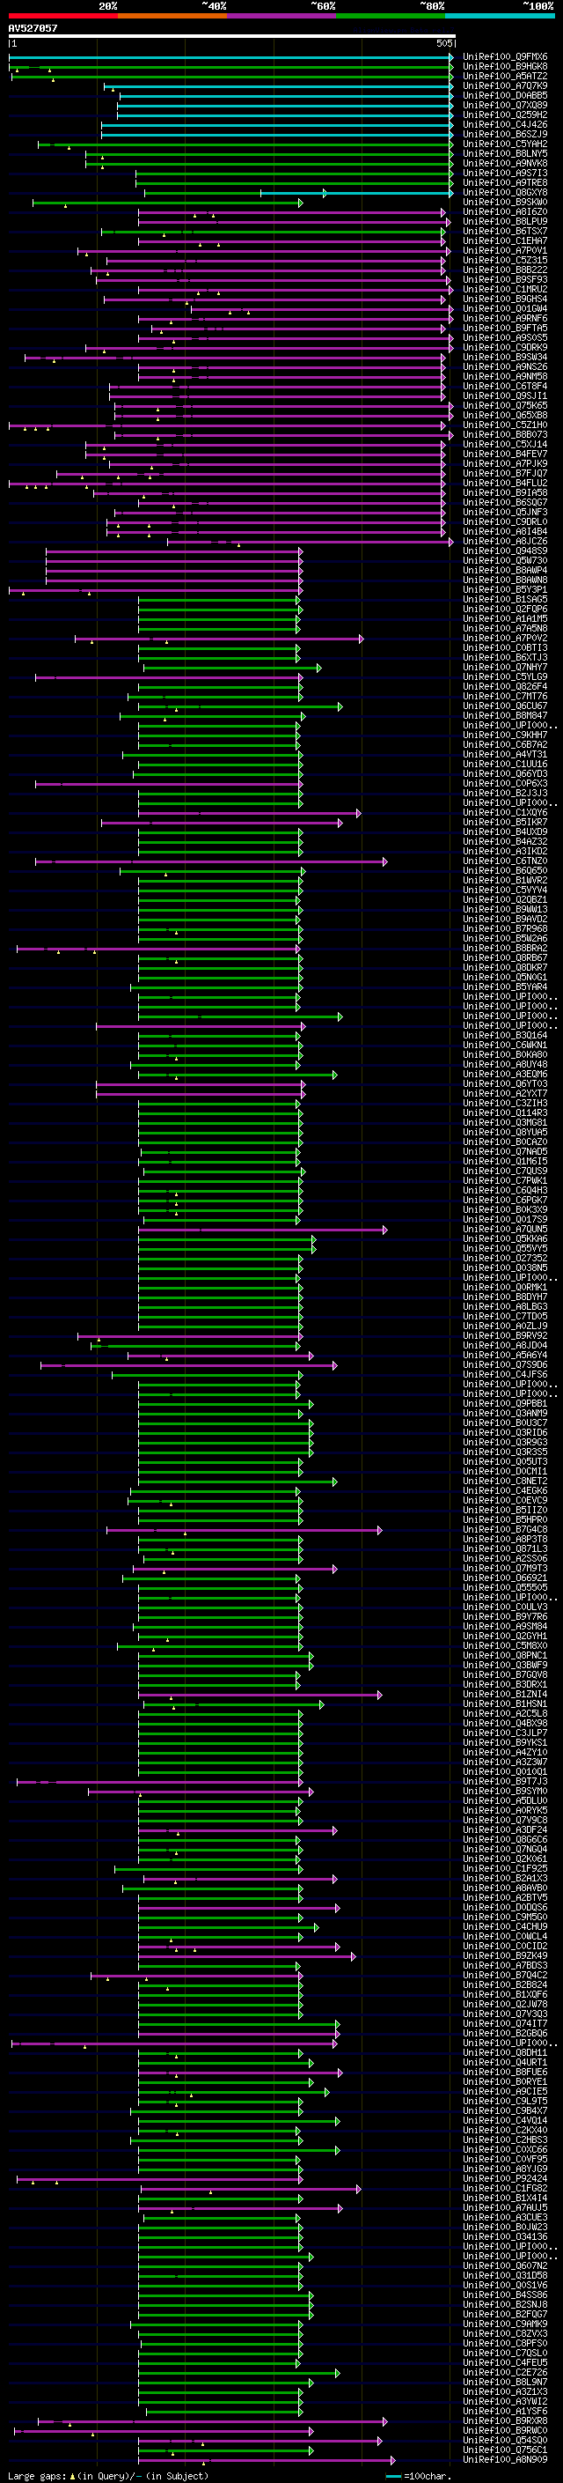Screen dimensions: 563x2483
Task: Click hit label UniRef100_Q6CU67
Action: pyautogui.click(x=505, y=706)
